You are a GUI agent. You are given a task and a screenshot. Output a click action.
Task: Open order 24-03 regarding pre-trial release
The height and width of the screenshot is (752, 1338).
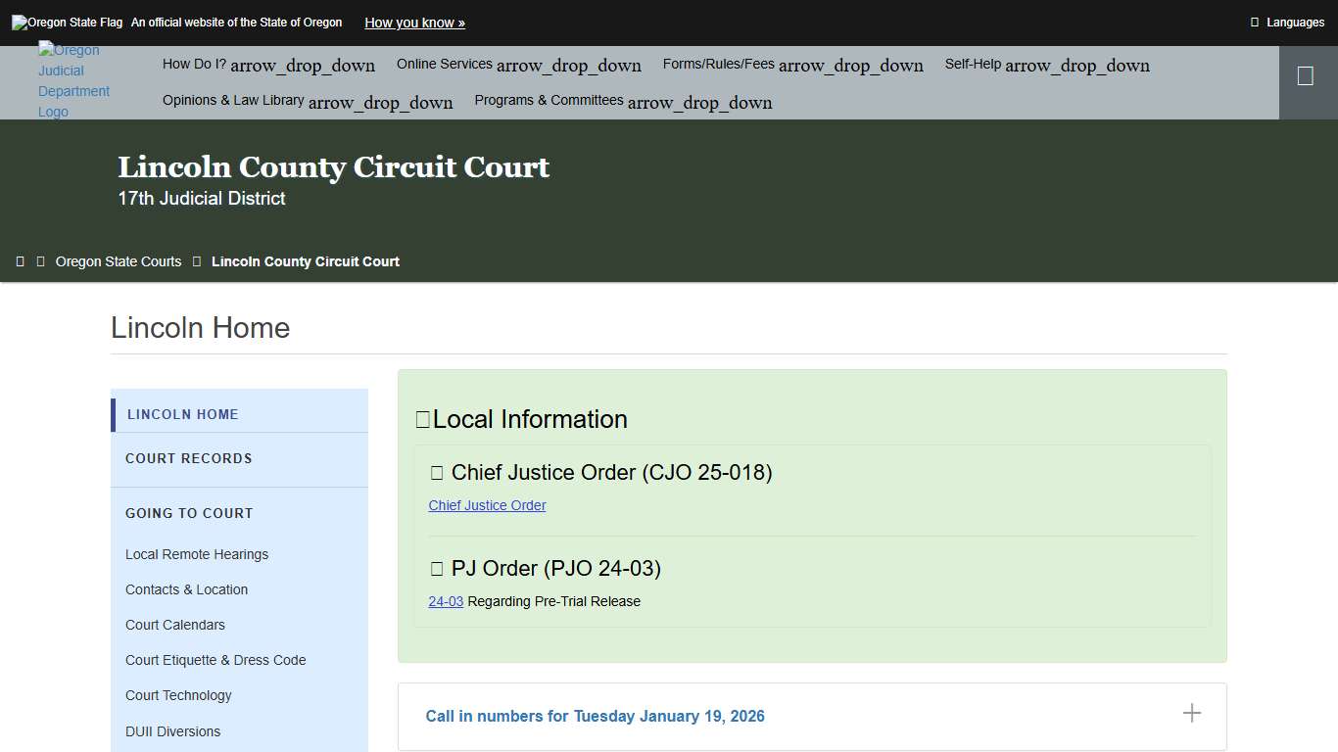point(446,601)
